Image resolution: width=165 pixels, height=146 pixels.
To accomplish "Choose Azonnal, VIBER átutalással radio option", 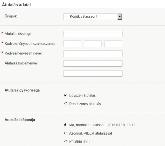I will [x=65, y=133].
